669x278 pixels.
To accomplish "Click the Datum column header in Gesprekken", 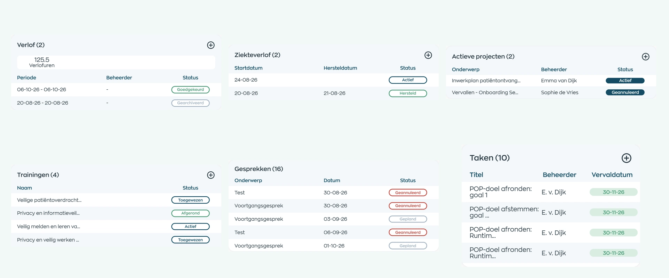I will pyautogui.click(x=332, y=181).
